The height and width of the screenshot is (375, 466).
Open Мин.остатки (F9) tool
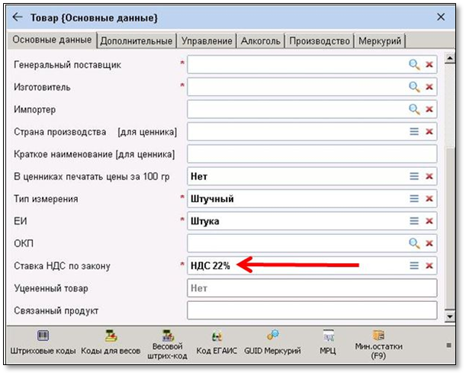(378, 343)
